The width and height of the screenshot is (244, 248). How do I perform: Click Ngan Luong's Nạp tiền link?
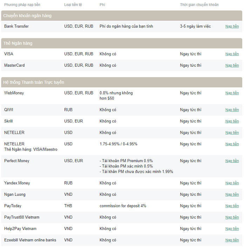point(232,194)
